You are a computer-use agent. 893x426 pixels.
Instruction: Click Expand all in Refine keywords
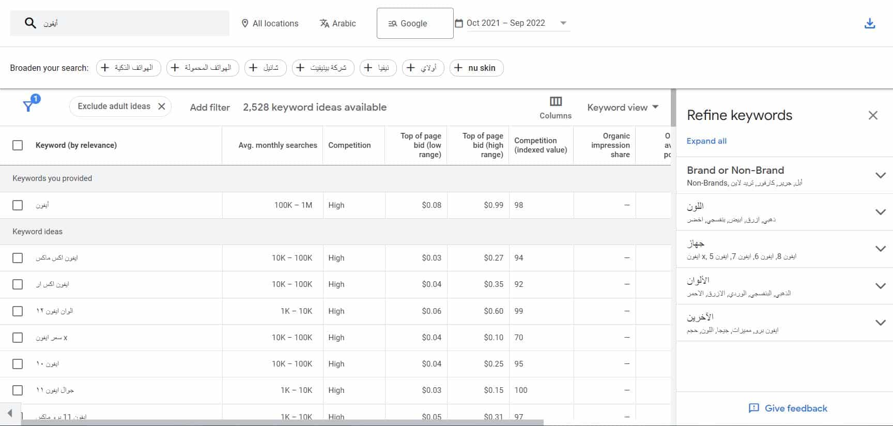pyautogui.click(x=706, y=141)
